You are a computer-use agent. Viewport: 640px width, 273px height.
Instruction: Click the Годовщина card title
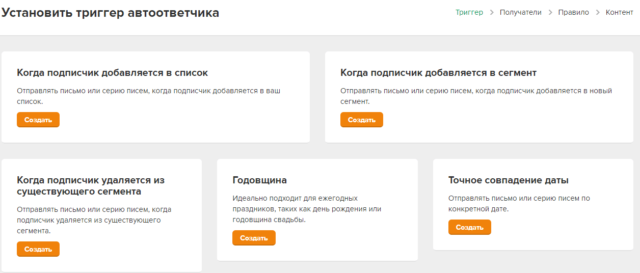(x=259, y=180)
